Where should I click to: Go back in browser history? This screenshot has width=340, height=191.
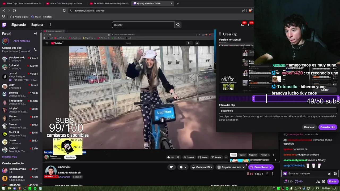coord(4,11)
